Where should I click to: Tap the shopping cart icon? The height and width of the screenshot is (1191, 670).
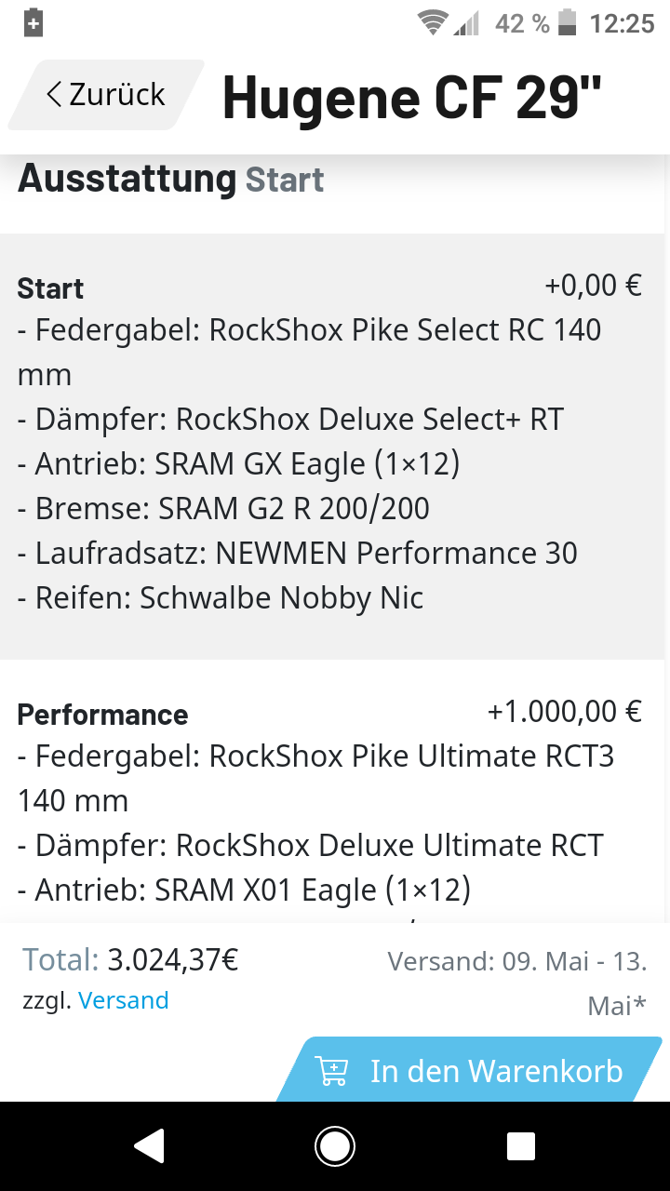pyautogui.click(x=331, y=1071)
